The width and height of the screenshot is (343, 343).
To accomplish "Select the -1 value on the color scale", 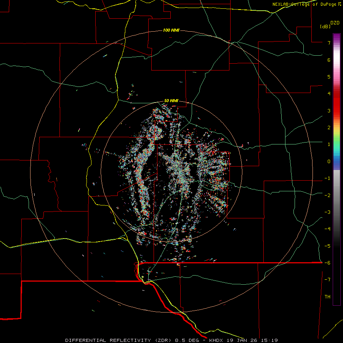I will (x=327, y=178).
